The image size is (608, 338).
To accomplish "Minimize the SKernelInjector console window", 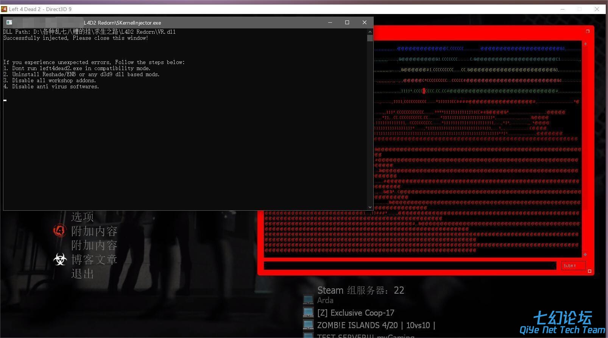I will (x=330, y=22).
